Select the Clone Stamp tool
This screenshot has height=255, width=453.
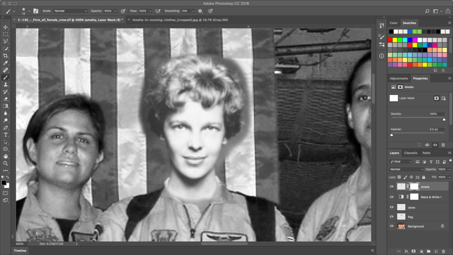tap(6, 84)
